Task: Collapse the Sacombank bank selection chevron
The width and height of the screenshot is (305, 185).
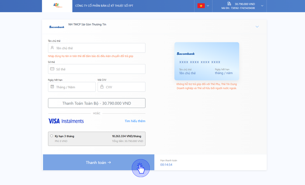Action: coord(257,27)
